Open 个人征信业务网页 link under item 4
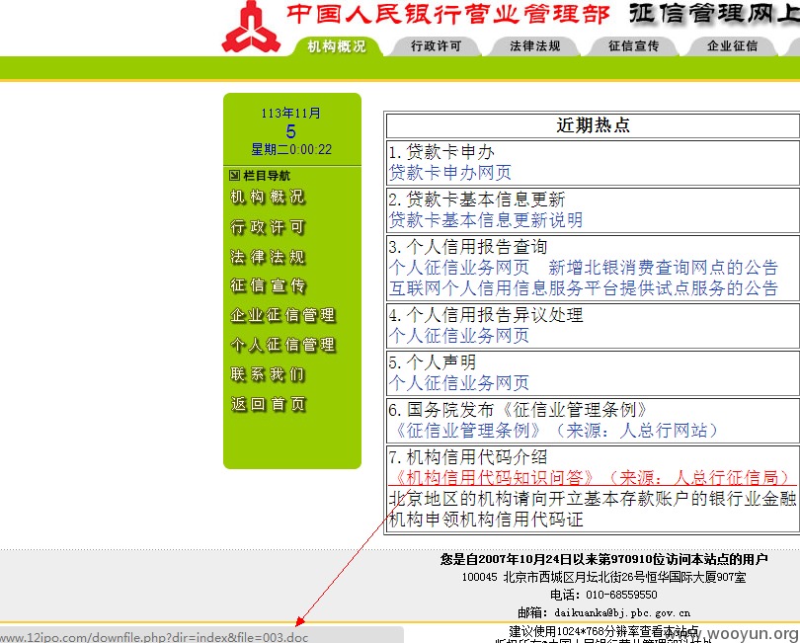Image resolution: width=800 pixels, height=643 pixels. pos(459,335)
